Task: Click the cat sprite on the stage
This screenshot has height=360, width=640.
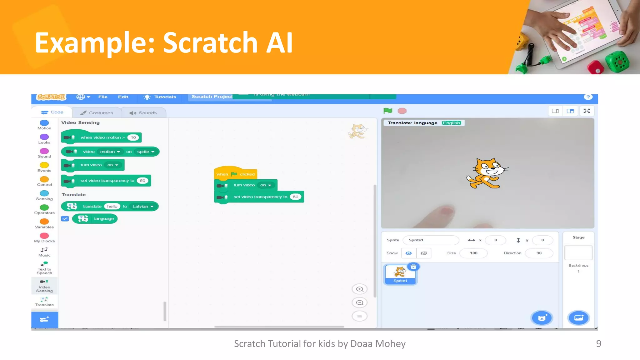Action: tap(487, 173)
